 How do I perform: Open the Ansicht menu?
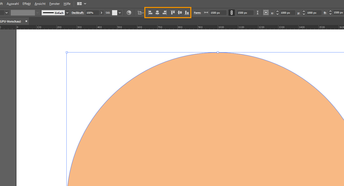pyautogui.click(x=40, y=4)
